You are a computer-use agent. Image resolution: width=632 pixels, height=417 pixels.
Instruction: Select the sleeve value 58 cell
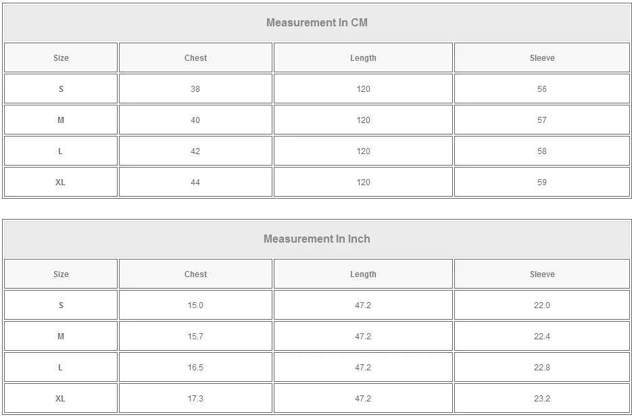541,151
